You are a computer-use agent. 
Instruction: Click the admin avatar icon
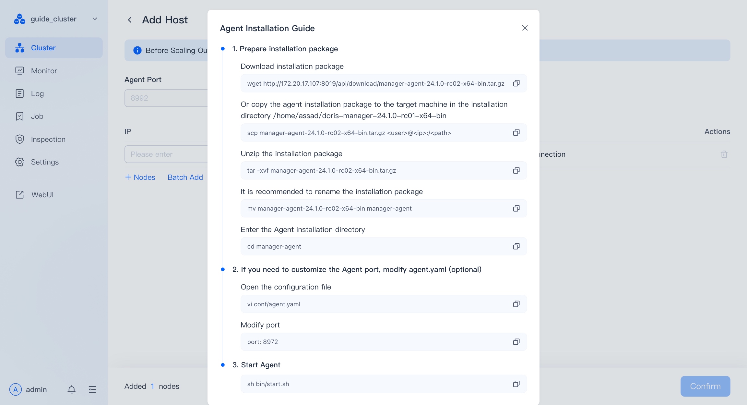[x=16, y=389]
